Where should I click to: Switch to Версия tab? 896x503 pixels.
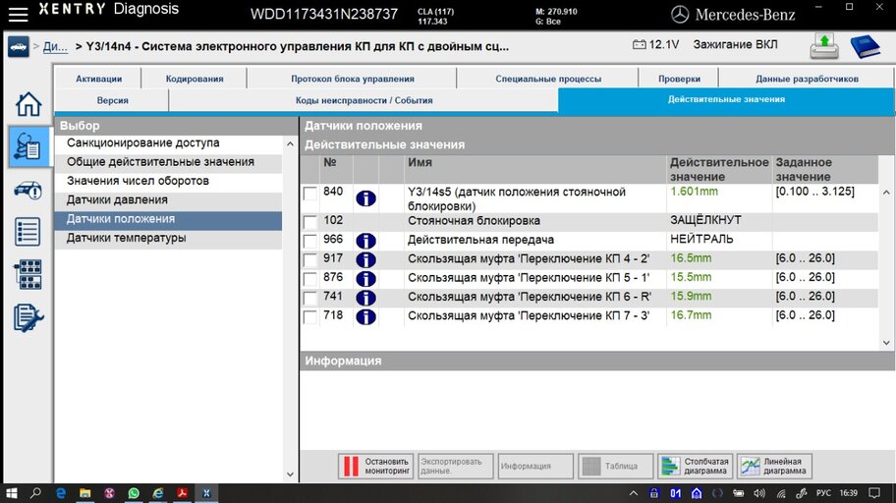pyautogui.click(x=112, y=100)
